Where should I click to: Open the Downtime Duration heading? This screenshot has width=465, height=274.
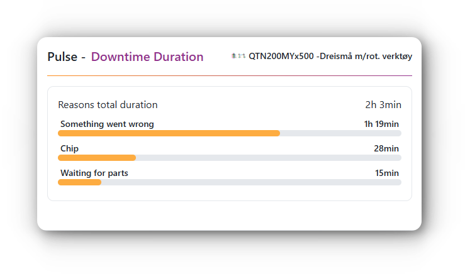(147, 57)
